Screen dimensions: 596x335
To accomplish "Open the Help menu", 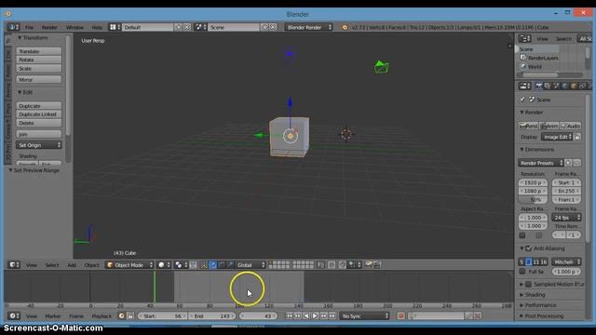I will (x=97, y=27).
